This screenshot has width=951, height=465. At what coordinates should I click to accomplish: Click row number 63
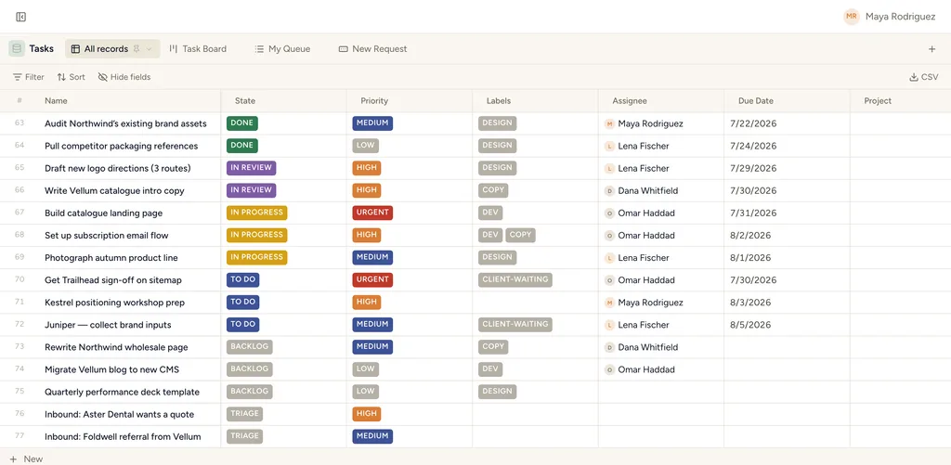[20, 123]
